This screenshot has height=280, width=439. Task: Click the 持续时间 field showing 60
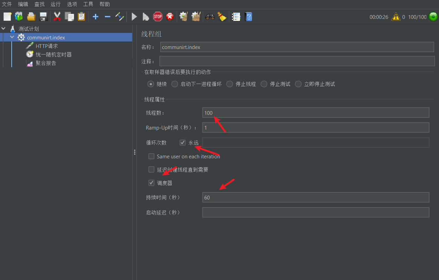click(316, 197)
